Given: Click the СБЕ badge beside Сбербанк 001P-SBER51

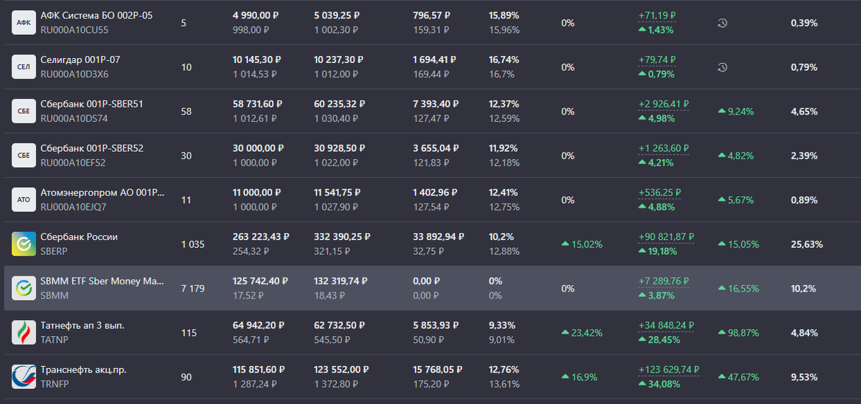Looking at the screenshot, I should tap(24, 112).
